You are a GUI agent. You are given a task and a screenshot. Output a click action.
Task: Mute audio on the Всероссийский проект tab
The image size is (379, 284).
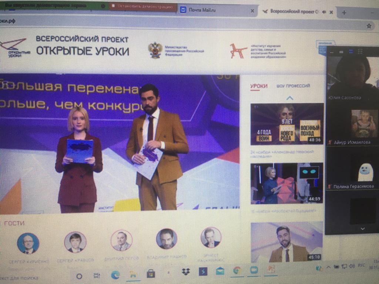click(x=324, y=12)
